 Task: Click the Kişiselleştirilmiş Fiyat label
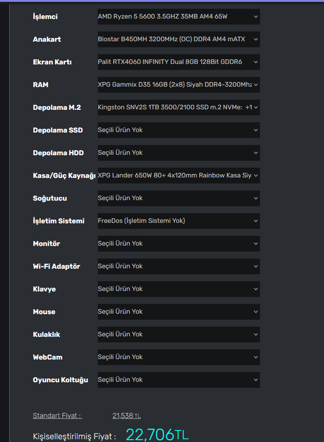coord(75,436)
